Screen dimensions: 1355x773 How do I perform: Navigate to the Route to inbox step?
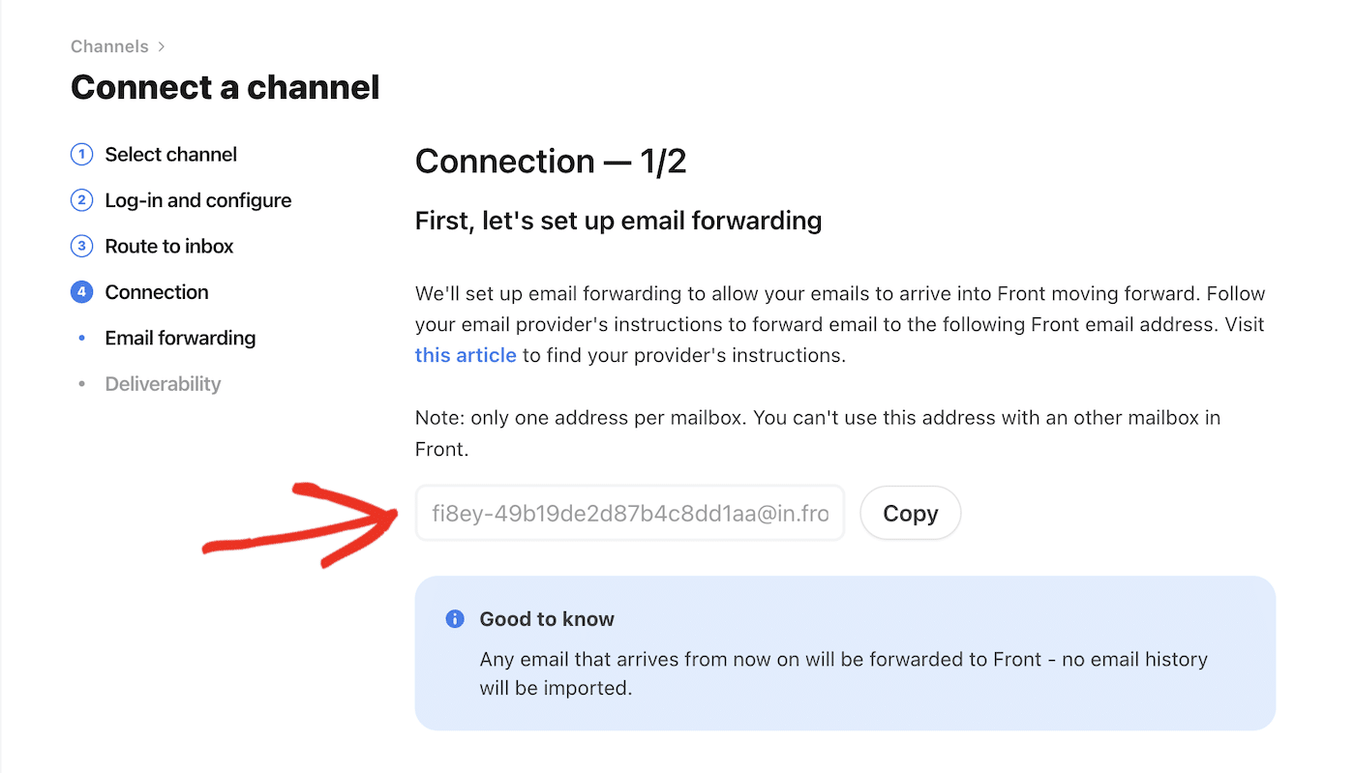pyautogui.click(x=168, y=246)
